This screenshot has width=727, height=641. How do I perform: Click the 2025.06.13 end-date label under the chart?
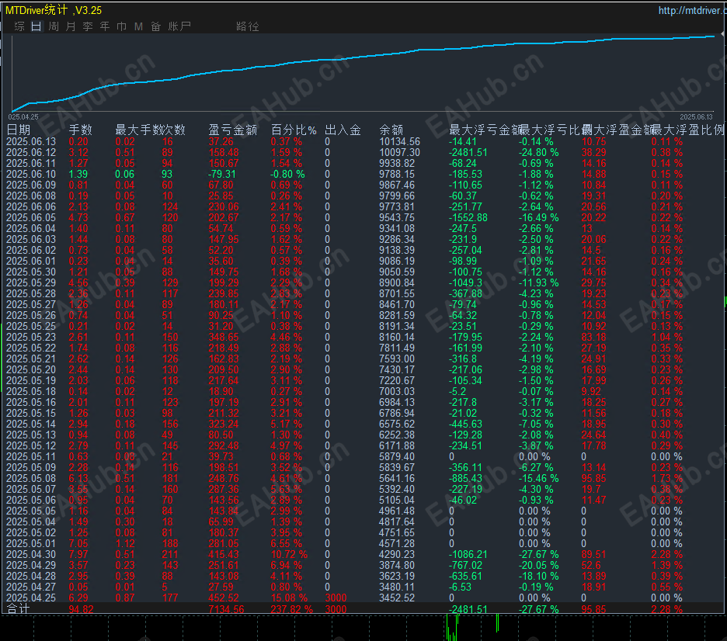click(x=696, y=117)
